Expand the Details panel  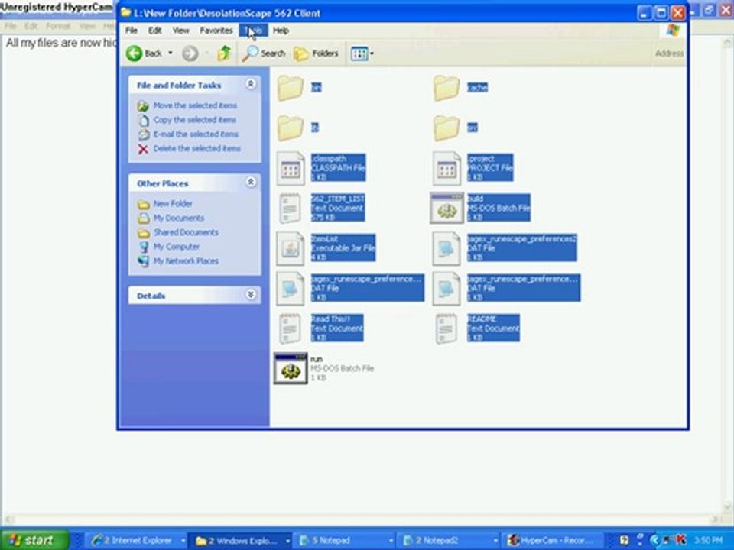pos(251,294)
